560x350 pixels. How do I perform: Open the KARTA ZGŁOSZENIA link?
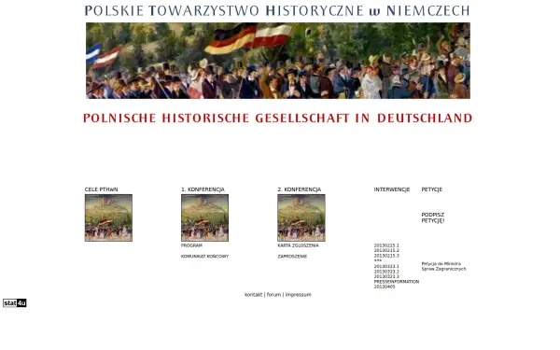point(299,245)
